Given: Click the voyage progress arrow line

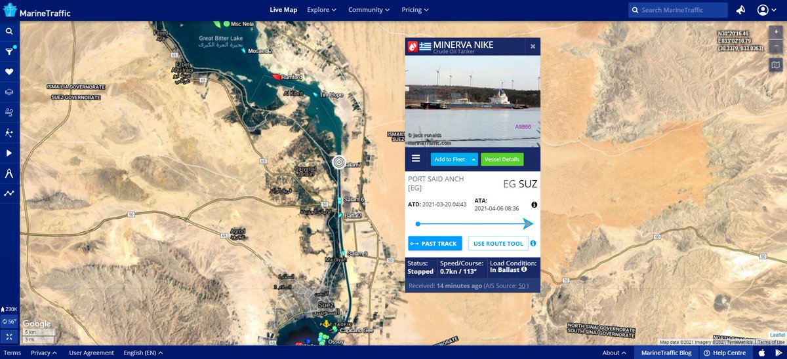Looking at the screenshot, I should click(475, 224).
